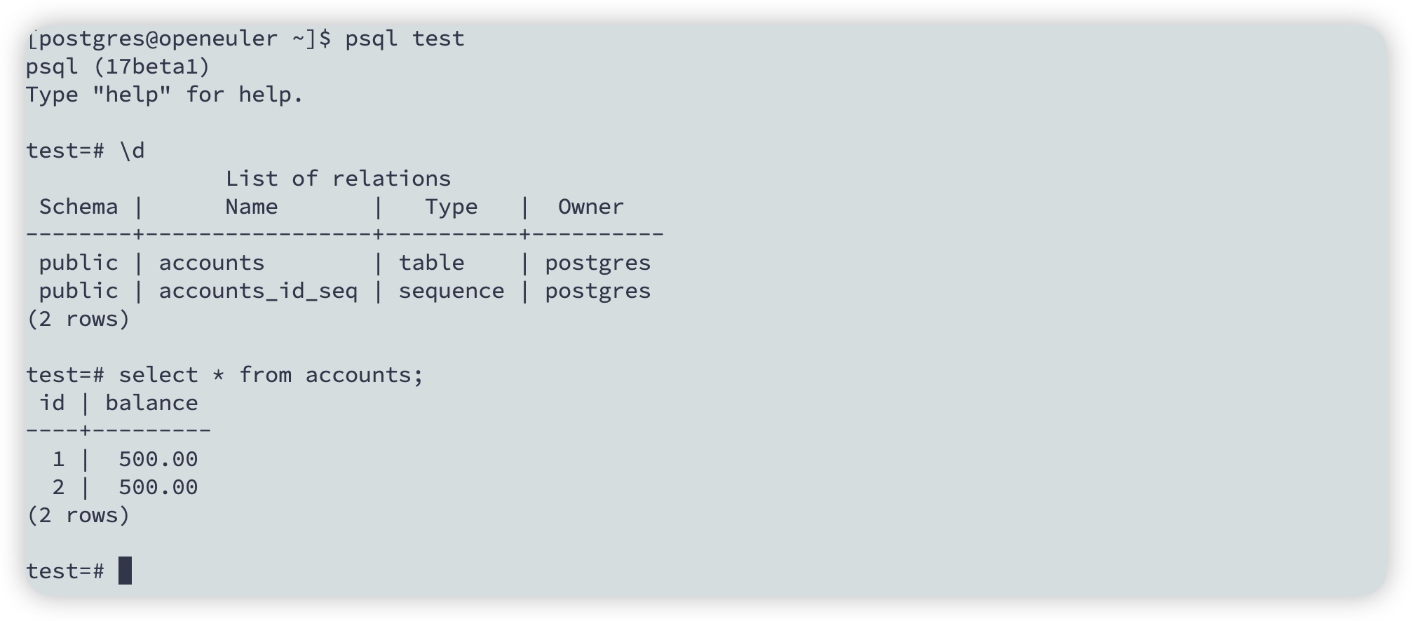This screenshot has height=621, width=1412.
Task: Click the "id" column header
Action: [x=52, y=403]
